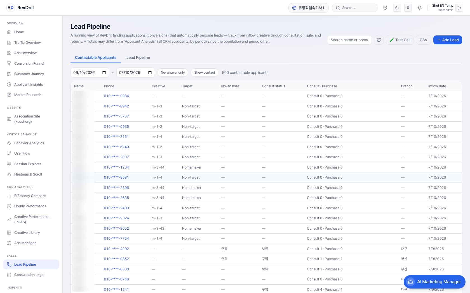Select Traffic Overview menu item

(31, 42)
